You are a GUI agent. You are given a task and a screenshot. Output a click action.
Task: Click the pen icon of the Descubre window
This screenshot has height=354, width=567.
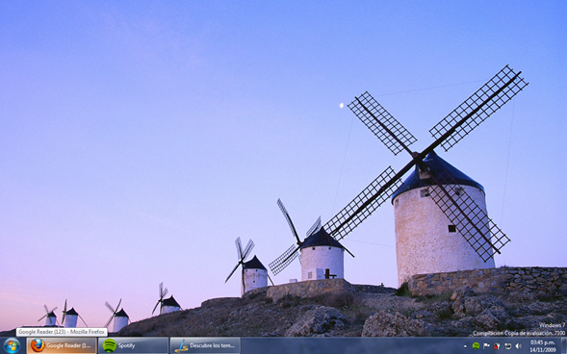pyautogui.click(x=181, y=346)
